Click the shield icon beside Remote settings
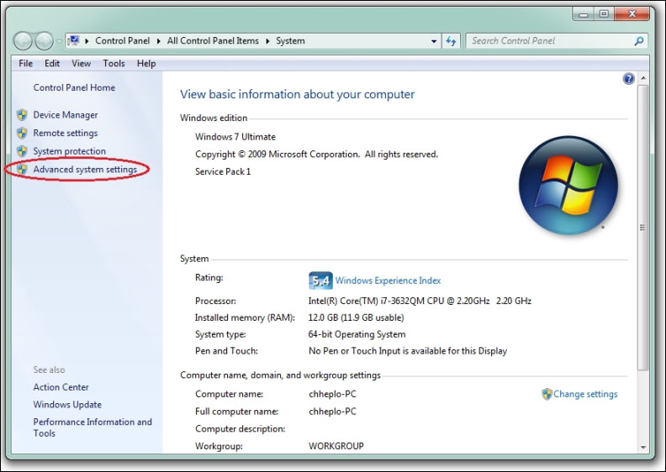Screen dimensions: 666x472 click(x=22, y=134)
